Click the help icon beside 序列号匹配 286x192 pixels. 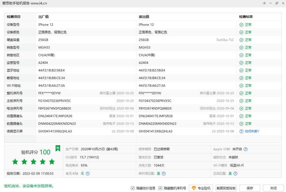coord(164,174)
